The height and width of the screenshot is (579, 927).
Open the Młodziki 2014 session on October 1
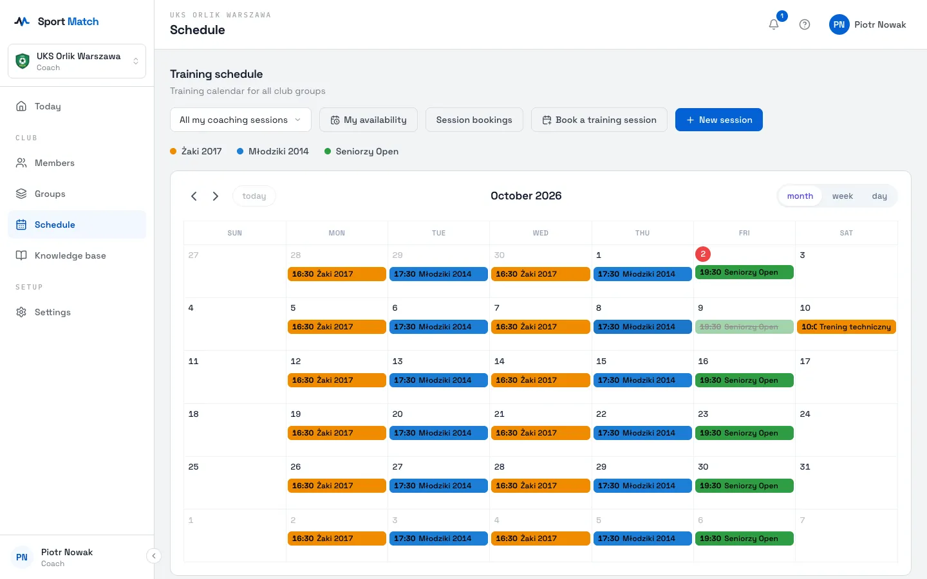[642, 274]
